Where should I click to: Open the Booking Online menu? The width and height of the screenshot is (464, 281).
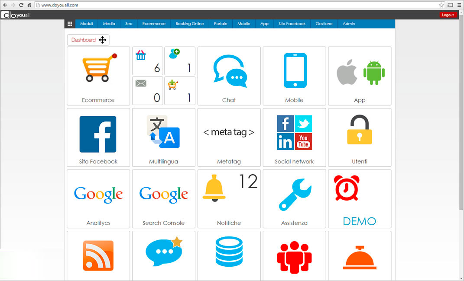(190, 24)
